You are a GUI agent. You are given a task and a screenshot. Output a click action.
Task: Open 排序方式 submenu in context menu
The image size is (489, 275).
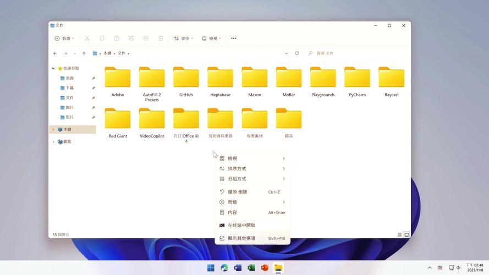(x=252, y=169)
